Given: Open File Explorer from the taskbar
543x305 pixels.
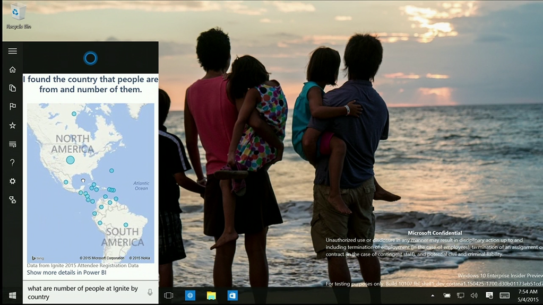Looking at the screenshot, I should point(211,295).
